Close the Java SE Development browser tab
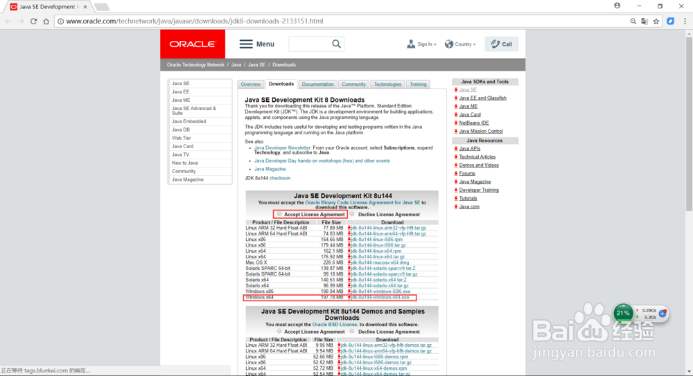This screenshot has width=693, height=376. [x=85, y=7]
